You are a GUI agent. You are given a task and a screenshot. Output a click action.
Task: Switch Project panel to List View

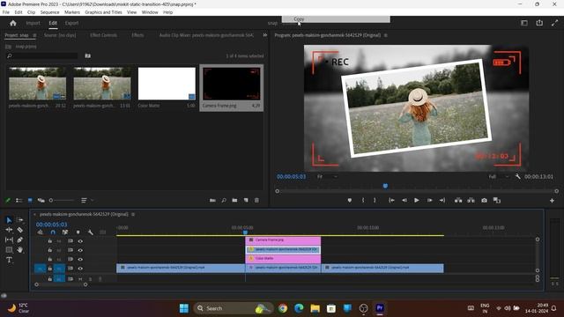pyautogui.click(x=19, y=200)
